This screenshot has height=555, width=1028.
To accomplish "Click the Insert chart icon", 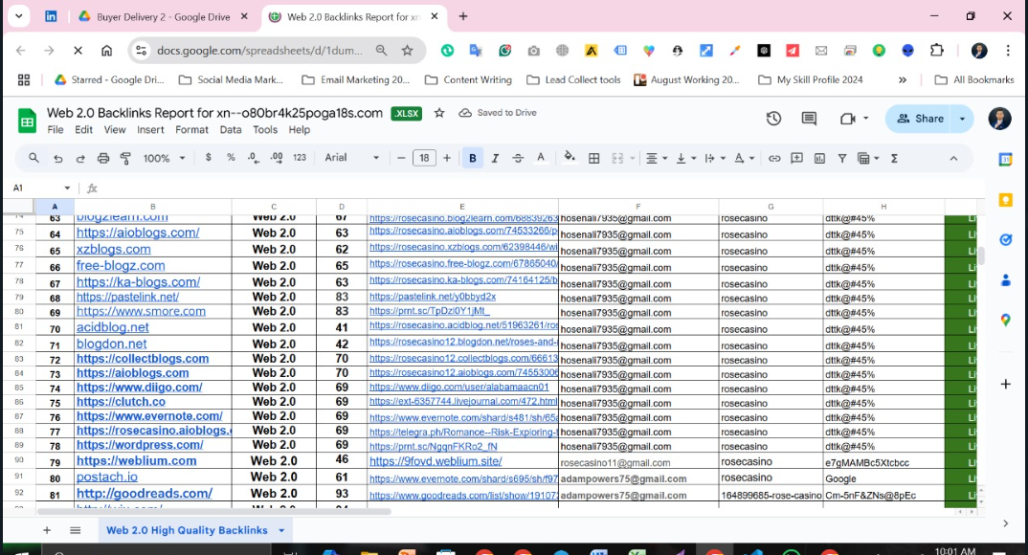I will 820,158.
